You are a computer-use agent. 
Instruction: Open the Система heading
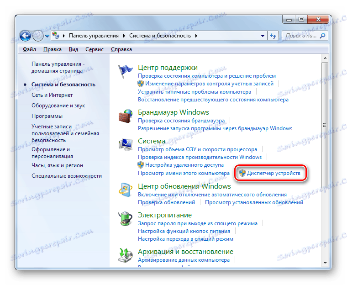click(152, 141)
